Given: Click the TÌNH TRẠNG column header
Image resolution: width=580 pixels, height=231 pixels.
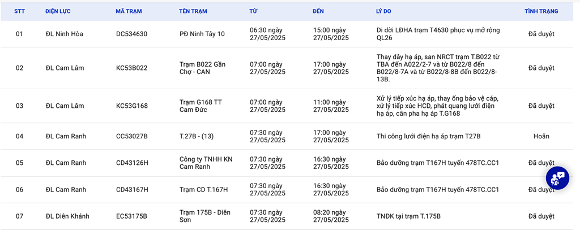Looking at the screenshot, I should (x=541, y=11).
